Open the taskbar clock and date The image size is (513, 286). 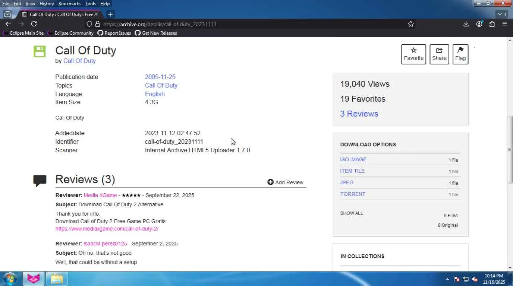pos(494,279)
